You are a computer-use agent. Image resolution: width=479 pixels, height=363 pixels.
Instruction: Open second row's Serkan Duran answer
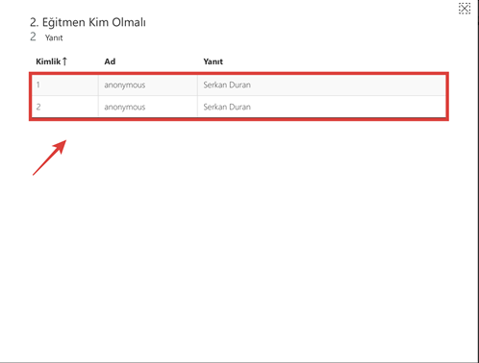[x=227, y=107]
